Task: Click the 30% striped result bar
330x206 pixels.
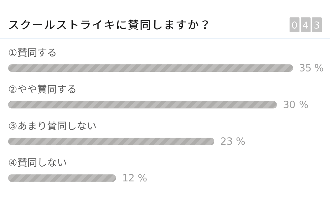Action: [x=142, y=105]
